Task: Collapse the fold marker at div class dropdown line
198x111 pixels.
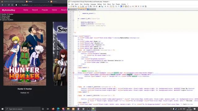Action: tap(74, 52)
